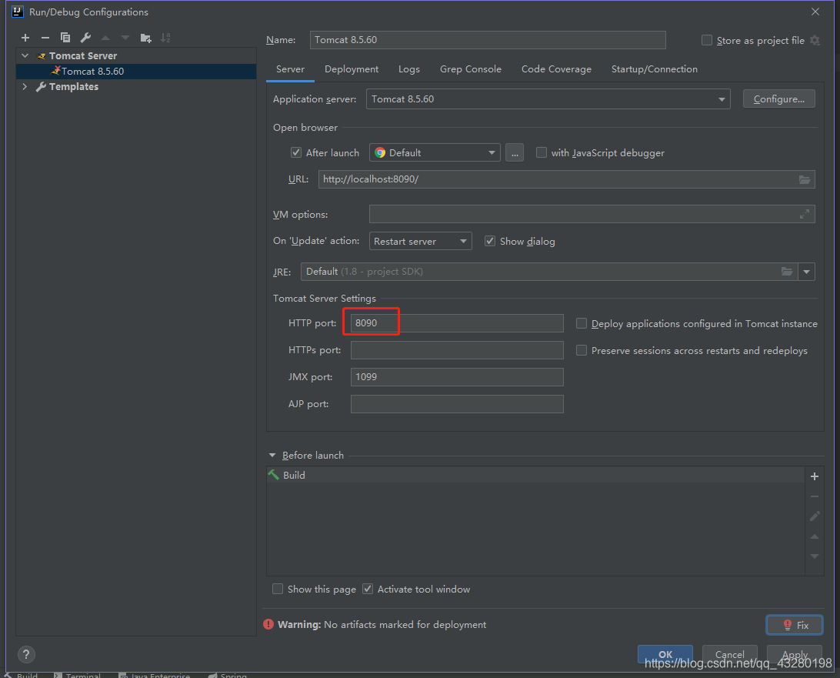
Task: Open On Update action dropdown
Action: tap(420, 241)
